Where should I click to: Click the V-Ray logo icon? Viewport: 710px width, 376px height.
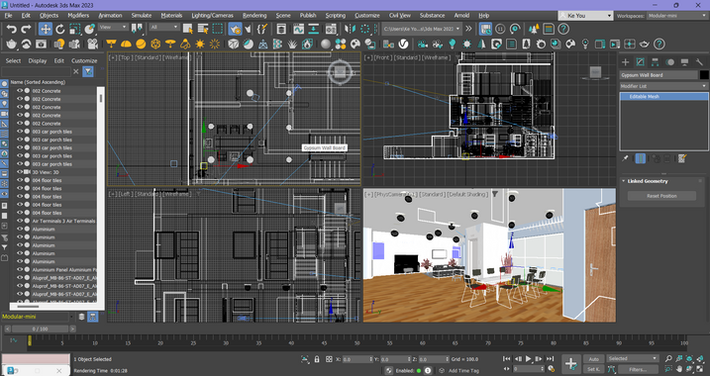(403, 44)
